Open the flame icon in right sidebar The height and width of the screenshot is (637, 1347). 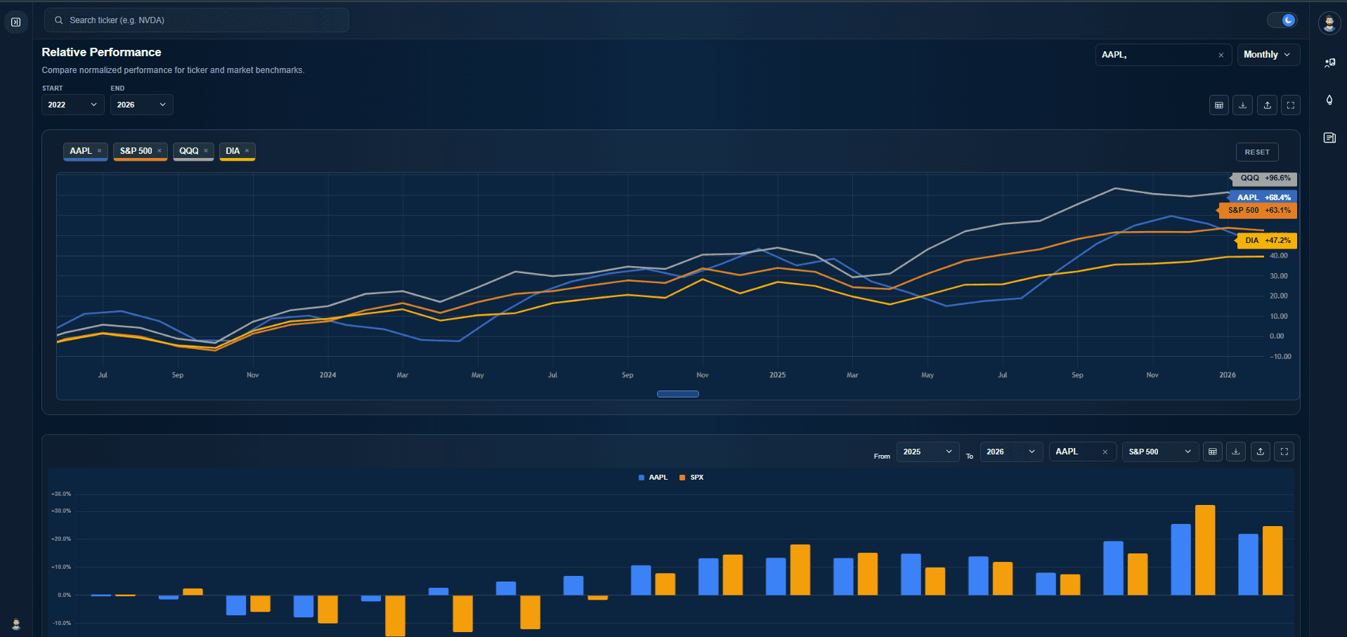pos(1329,100)
